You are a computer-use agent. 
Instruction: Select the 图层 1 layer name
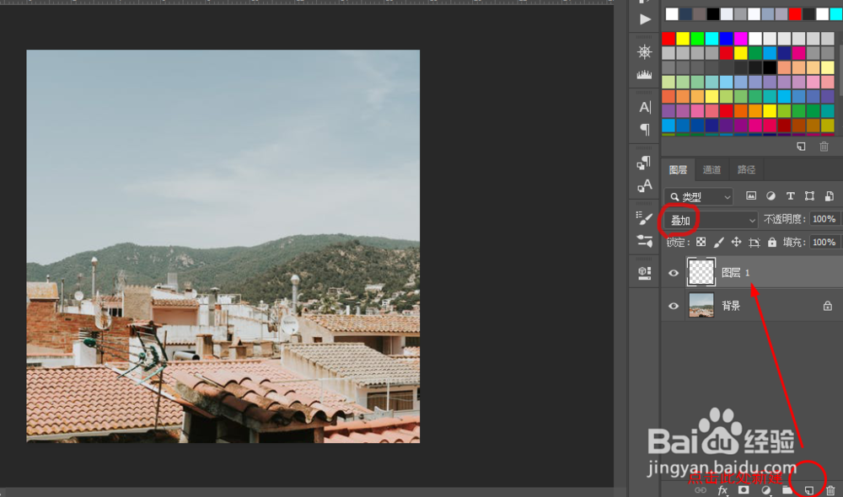[735, 273]
